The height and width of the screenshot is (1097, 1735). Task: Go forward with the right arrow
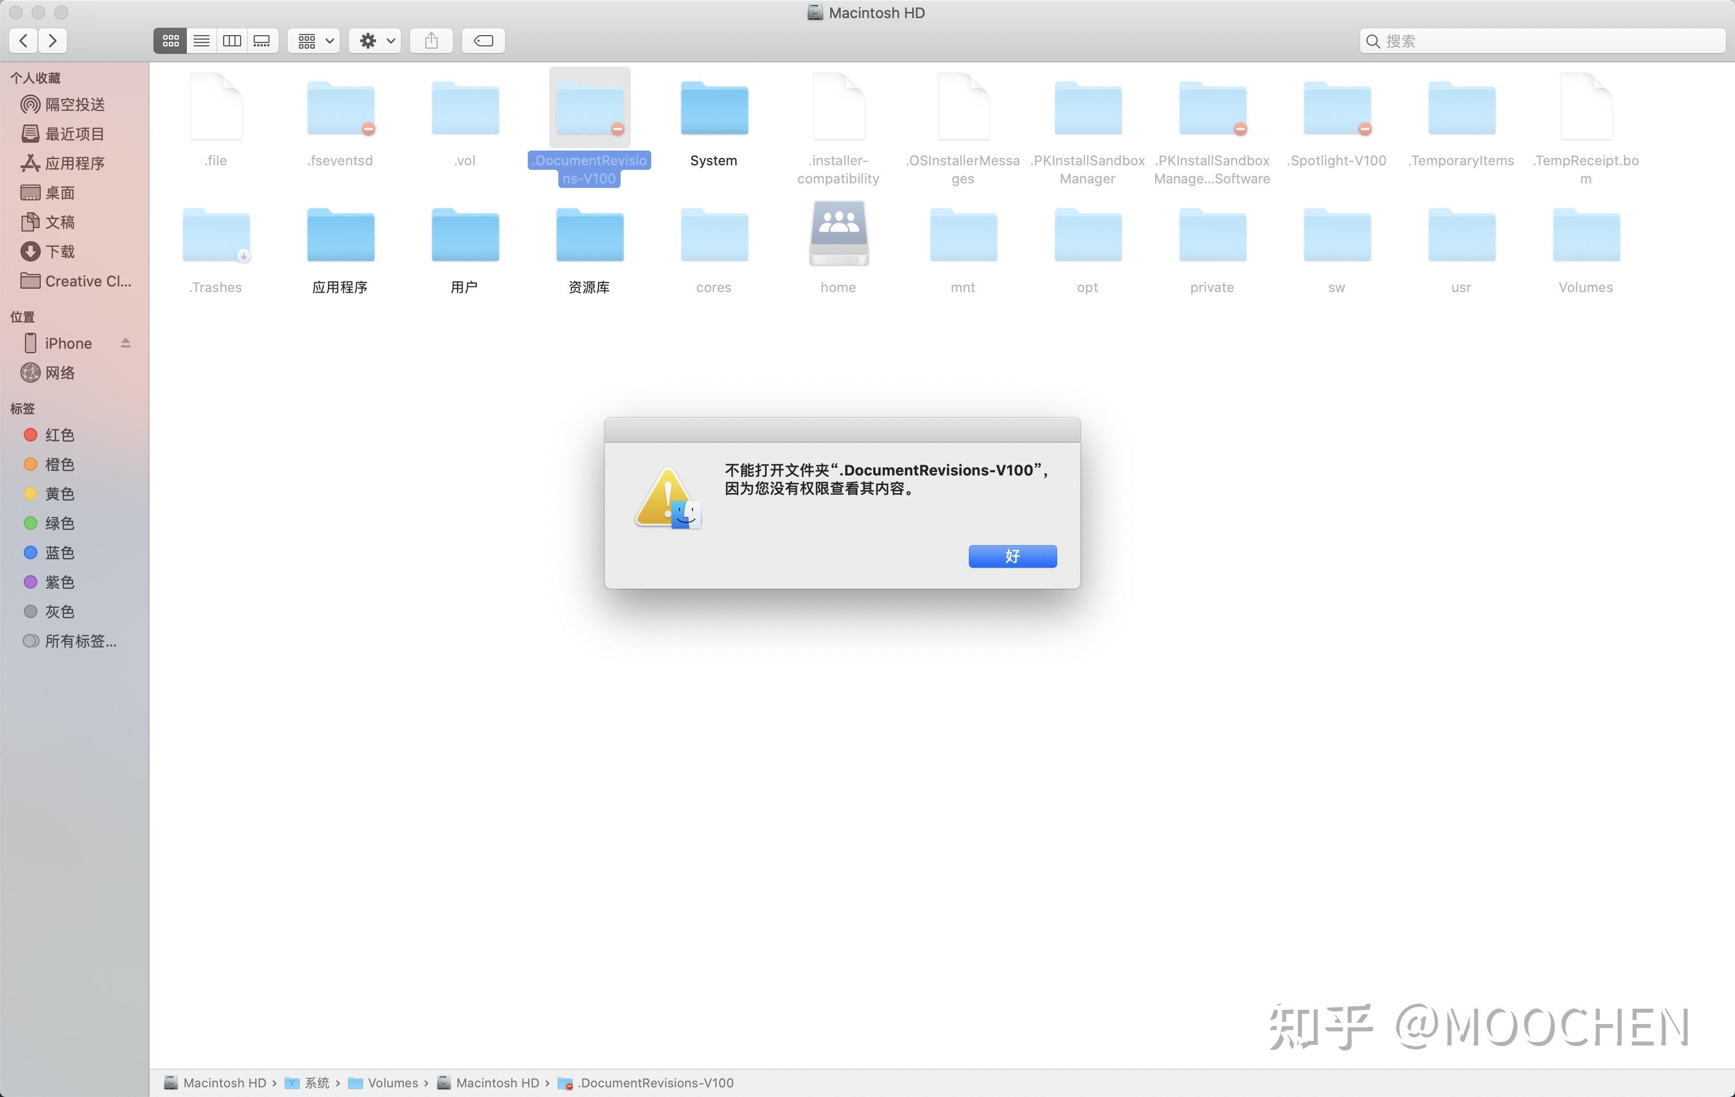pyautogui.click(x=53, y=41)
